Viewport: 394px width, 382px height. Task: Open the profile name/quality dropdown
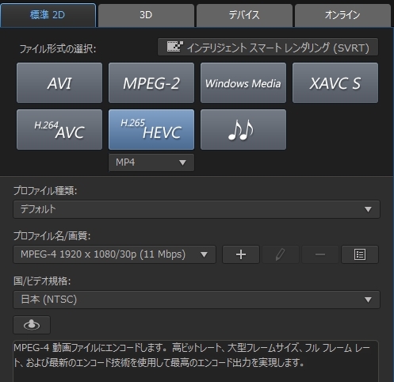tap(114, 254)
